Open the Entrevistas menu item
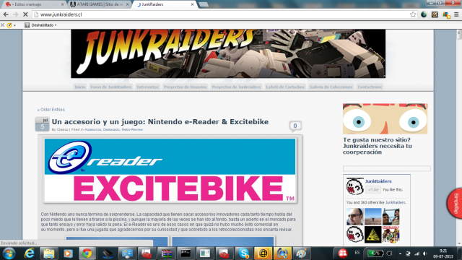Screen dimensions: 462x260 point(147,87)
